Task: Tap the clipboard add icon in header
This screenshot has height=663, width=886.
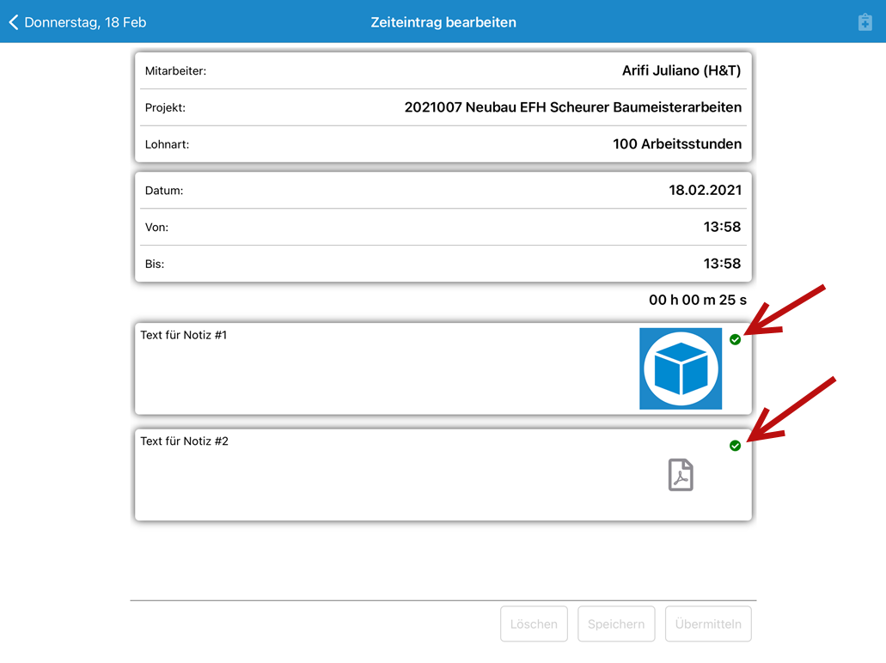Action: [865, 22]
